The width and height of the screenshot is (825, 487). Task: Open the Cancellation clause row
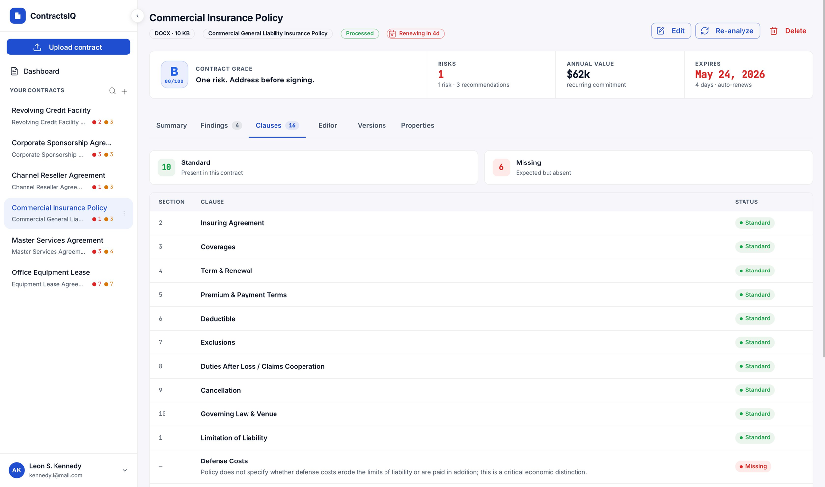coord(481,390)
